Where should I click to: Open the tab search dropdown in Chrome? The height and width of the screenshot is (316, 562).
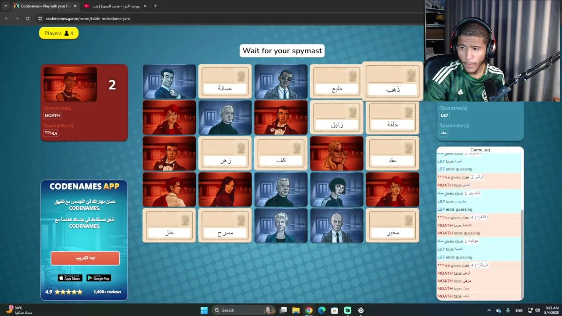[6, 6]
